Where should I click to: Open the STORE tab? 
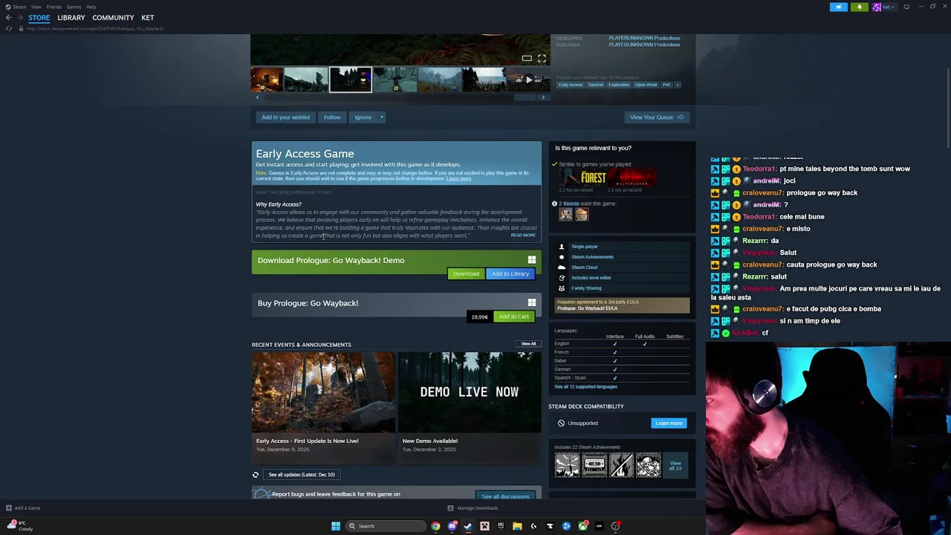pos(39,18)
